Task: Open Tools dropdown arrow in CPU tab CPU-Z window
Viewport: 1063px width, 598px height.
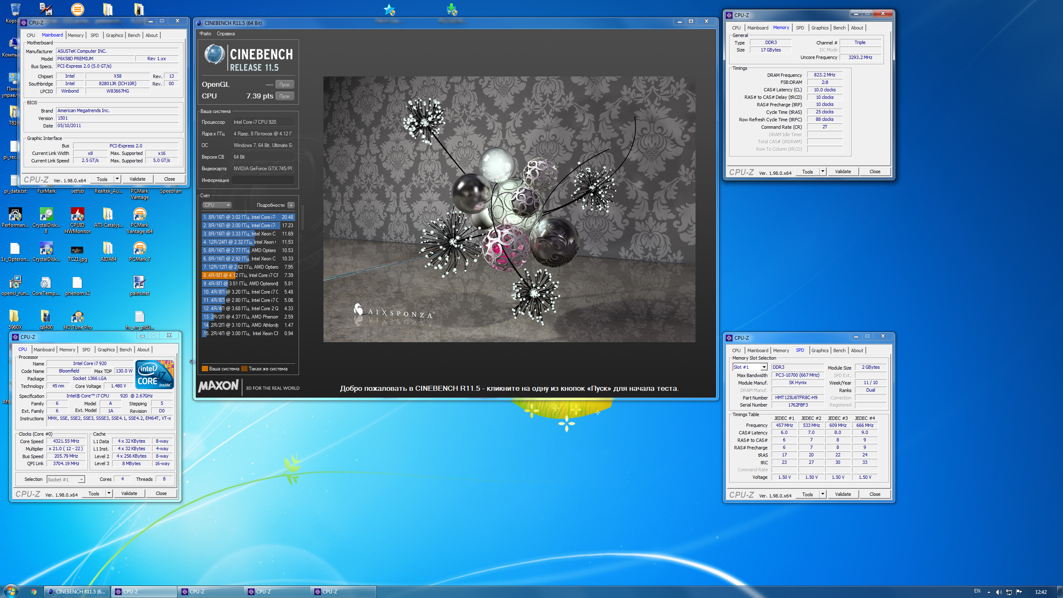Action: (x=109, y=493)
